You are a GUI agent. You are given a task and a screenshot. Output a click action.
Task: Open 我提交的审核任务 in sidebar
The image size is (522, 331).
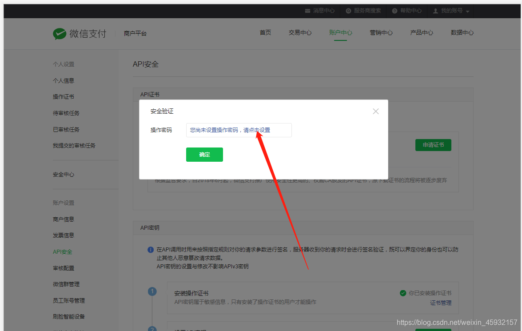point(74,146)
